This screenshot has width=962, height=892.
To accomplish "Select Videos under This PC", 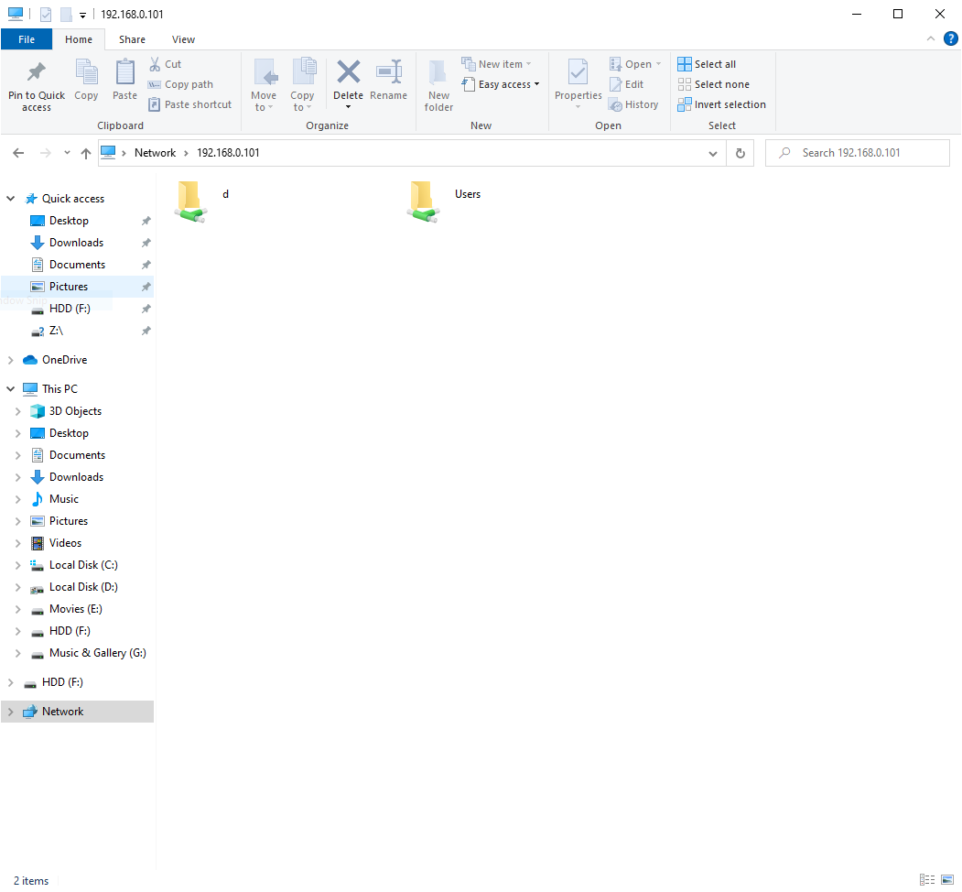I will pyautogui.click(x=65, y=543).
